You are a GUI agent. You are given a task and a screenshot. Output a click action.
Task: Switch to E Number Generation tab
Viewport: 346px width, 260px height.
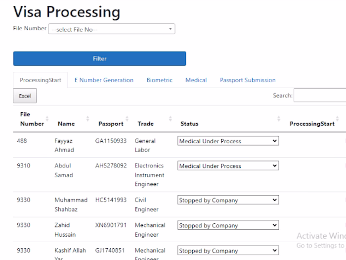104,80
